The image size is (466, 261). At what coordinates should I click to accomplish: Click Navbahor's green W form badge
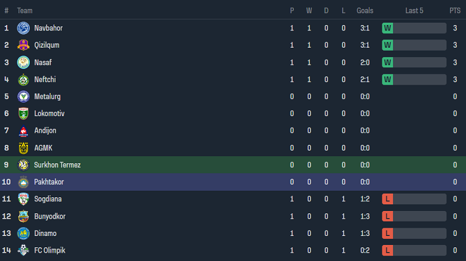tap(388, 28)
